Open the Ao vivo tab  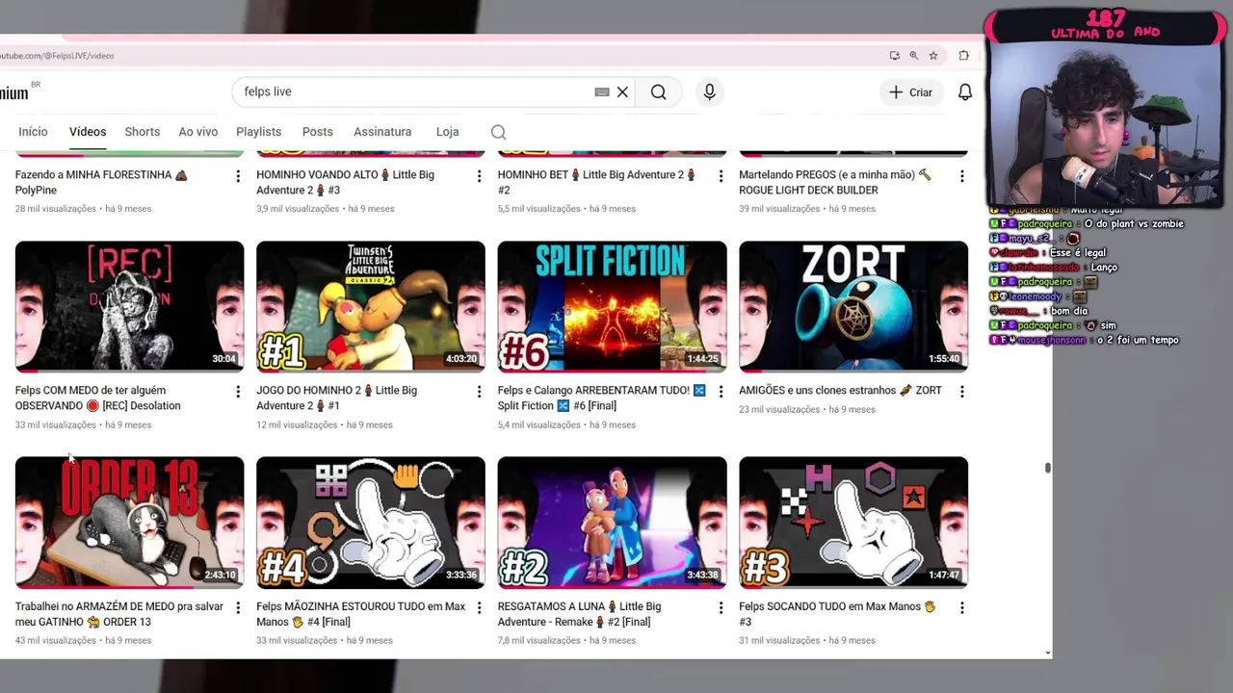197,132
